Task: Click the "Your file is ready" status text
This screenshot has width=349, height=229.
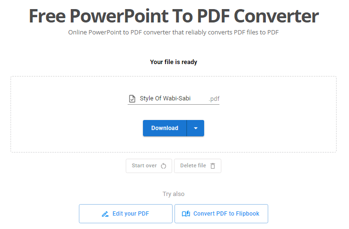Action: (174, 62)
